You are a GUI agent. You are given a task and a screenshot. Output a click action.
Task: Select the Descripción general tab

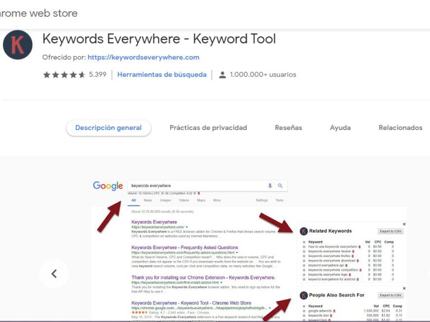109,128
